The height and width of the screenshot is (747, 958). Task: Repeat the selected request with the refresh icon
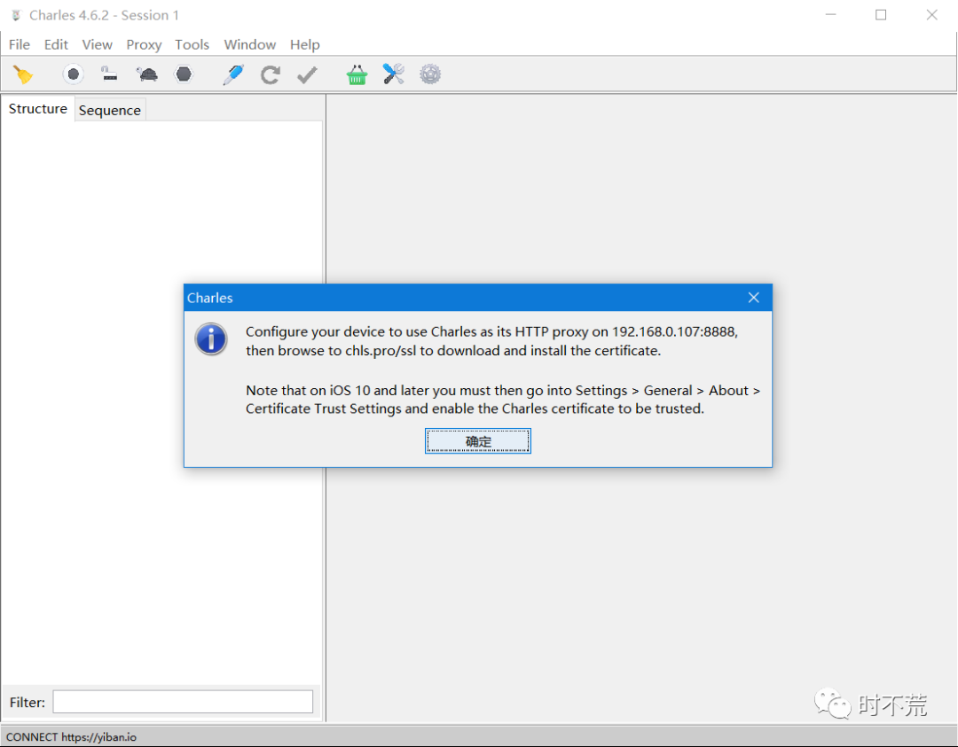(270, 74)
